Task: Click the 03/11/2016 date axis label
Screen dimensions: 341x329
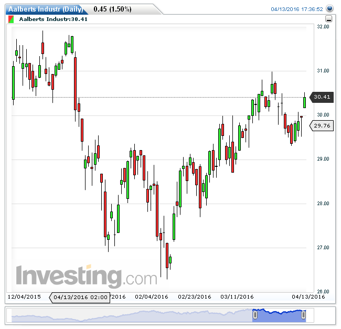Action: [237, 297]
